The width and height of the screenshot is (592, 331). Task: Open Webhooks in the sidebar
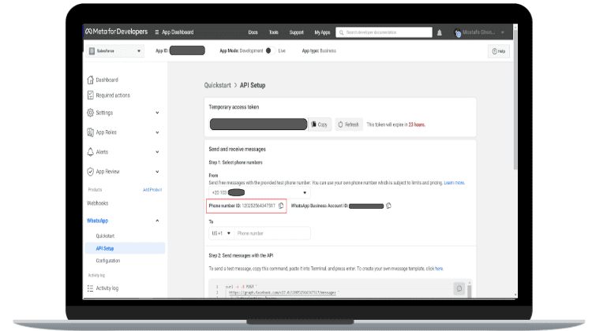[97, 203]
